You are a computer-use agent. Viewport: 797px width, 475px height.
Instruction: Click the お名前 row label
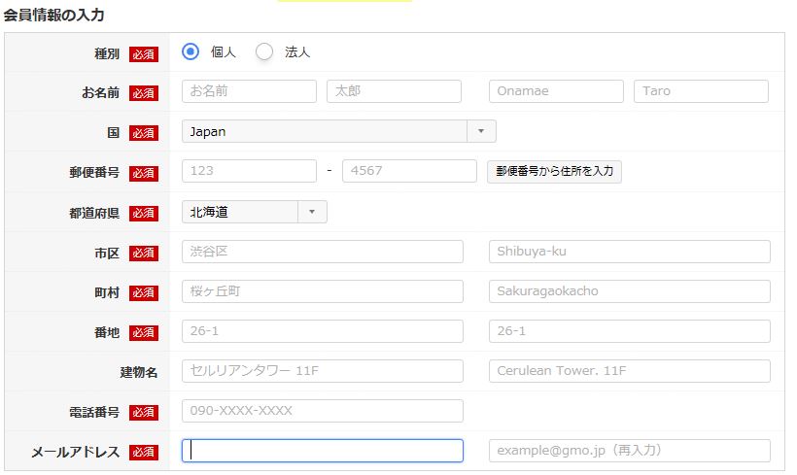[x=101, y=92]
